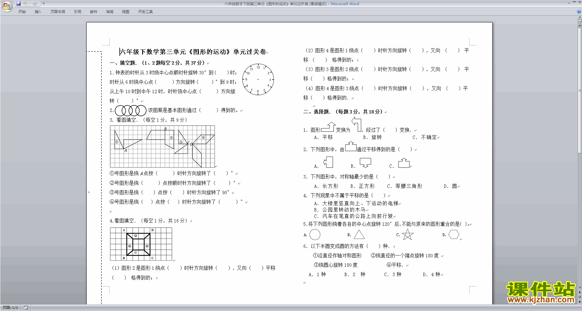
Task: Click the line 3. 看图填空
Action: pos(149,120)
